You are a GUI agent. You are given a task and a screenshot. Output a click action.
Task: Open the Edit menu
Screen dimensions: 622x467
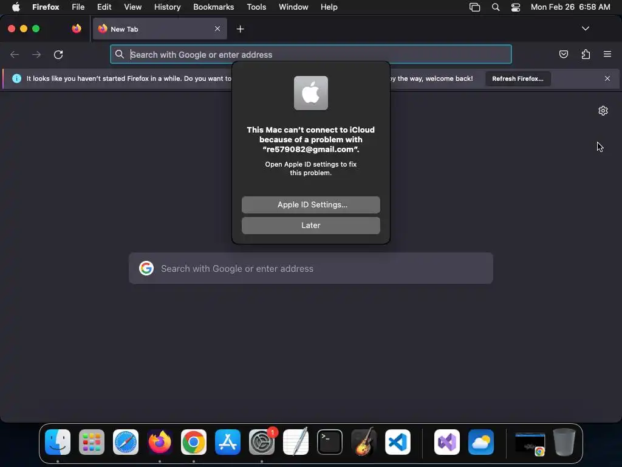[x=104, y=7]
